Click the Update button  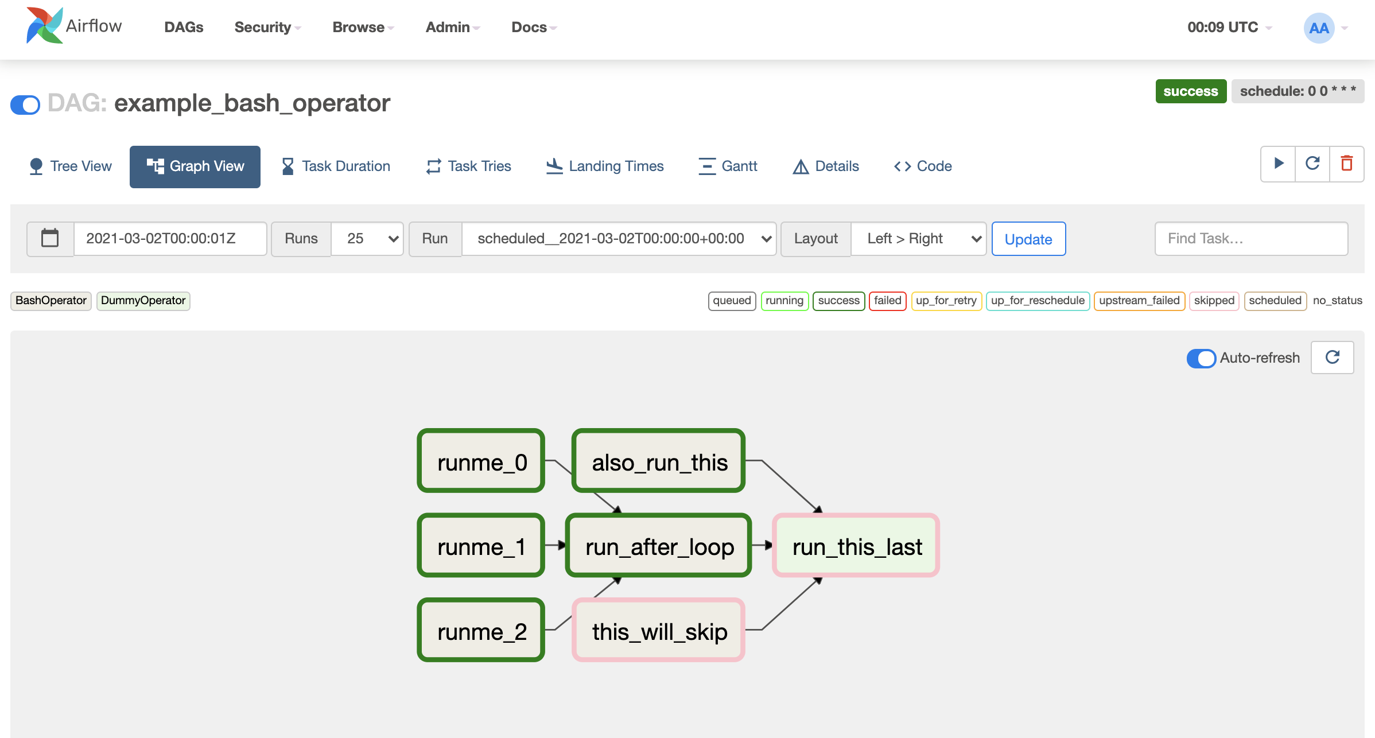[x=1028, y=239]
